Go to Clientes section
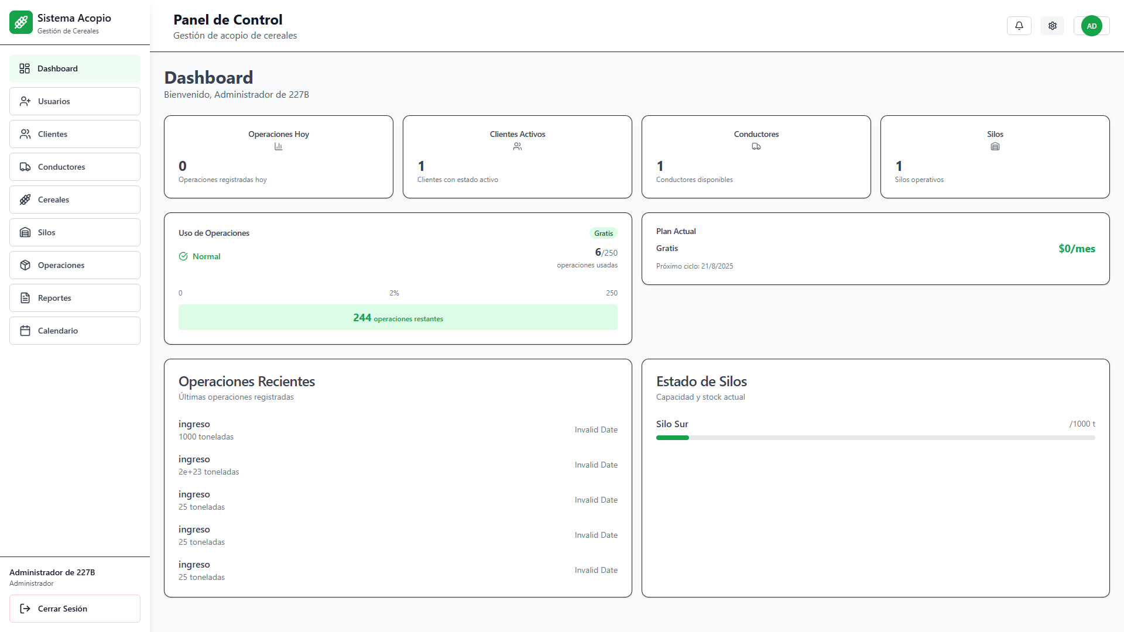 pyautogui.click(x=75, y=134)
